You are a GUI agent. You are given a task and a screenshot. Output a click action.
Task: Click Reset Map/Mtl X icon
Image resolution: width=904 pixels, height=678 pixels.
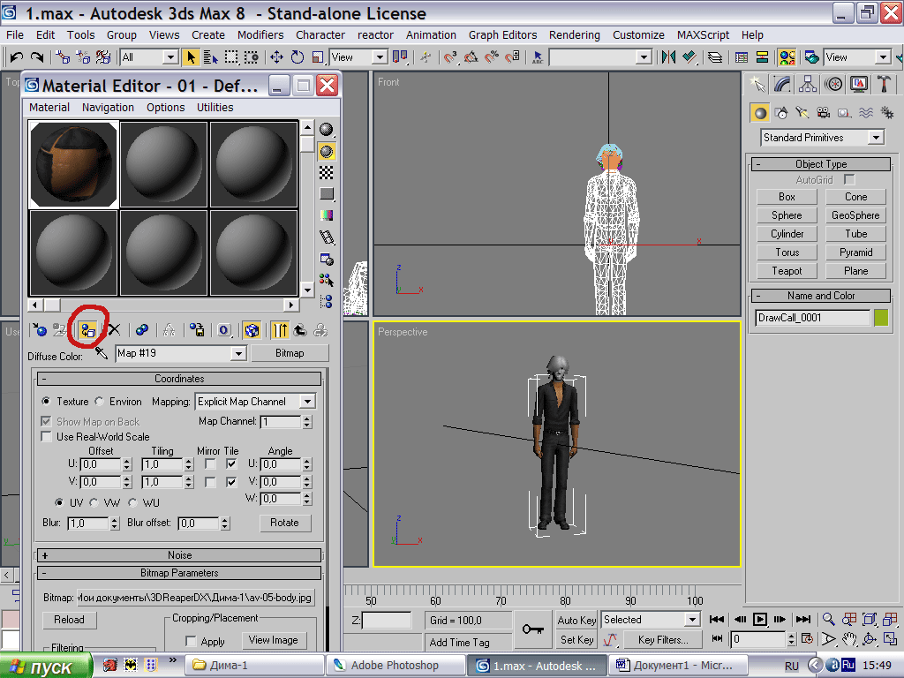114,330
